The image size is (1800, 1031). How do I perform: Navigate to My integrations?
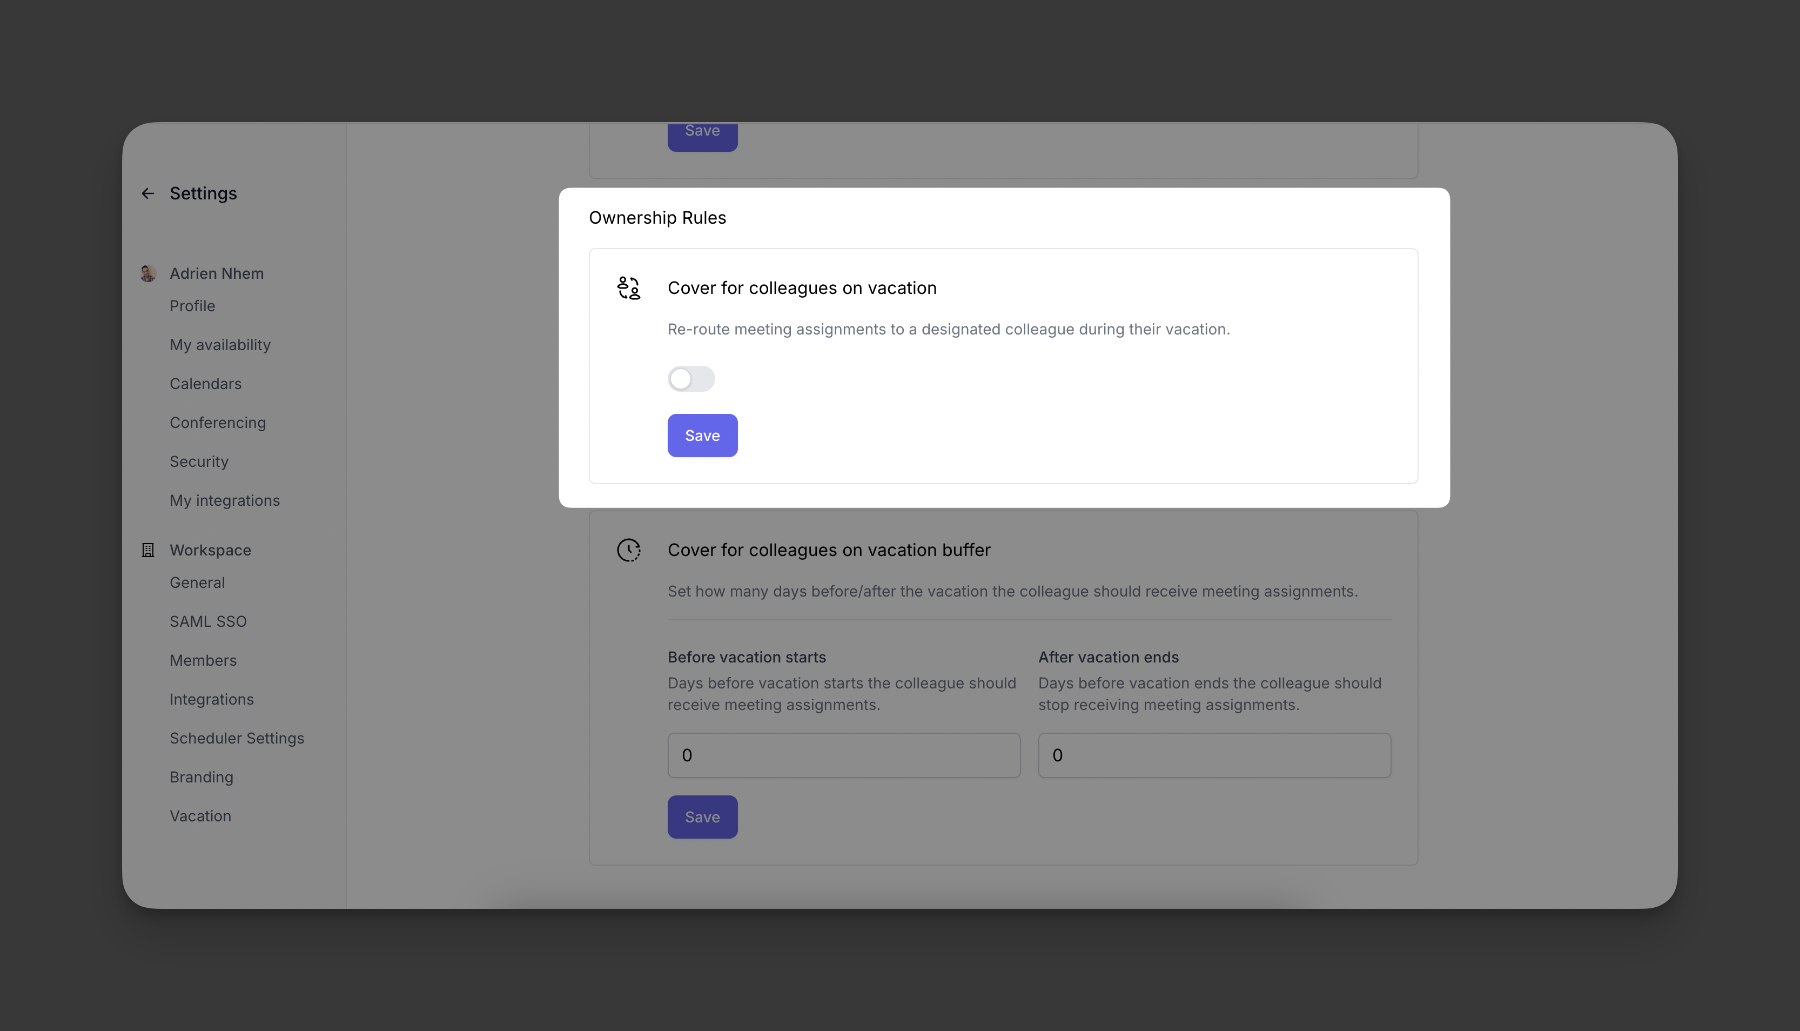point(224,500)
